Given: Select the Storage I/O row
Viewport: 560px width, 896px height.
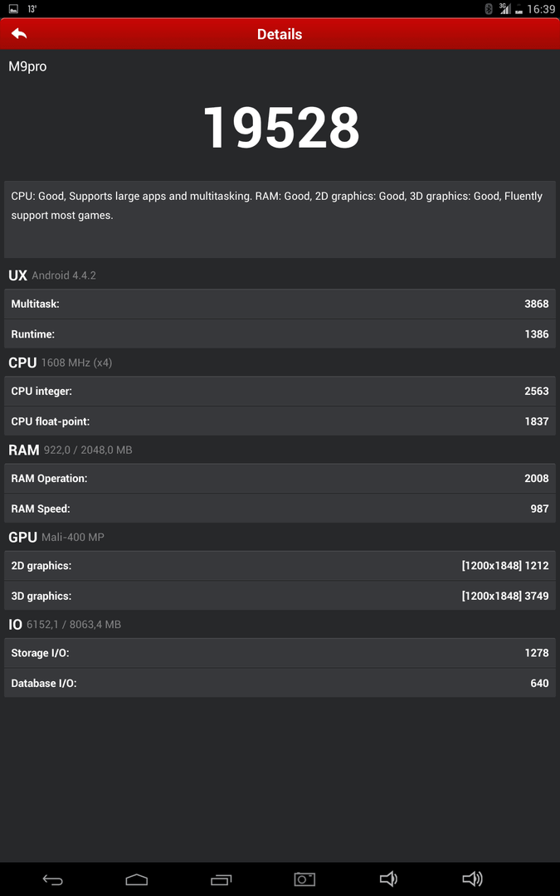Looking at the screenshot, I should pyautogui.click(x=280, y=653).
